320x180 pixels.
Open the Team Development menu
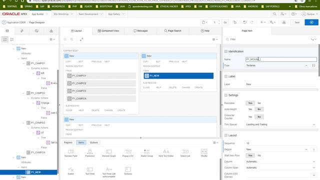pos(90,14)
